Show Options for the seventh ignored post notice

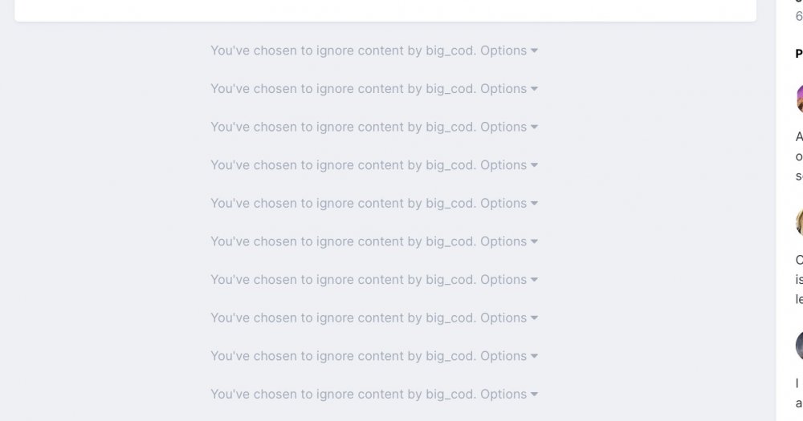[508, 280]
